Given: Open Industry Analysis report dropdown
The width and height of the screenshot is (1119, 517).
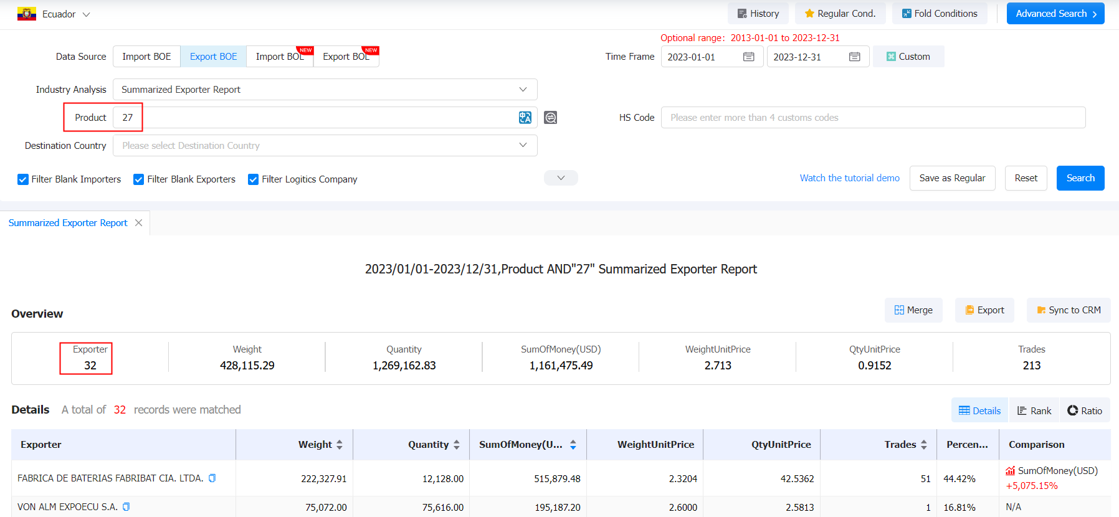Looking at the screenshot, I should (325, 90).
